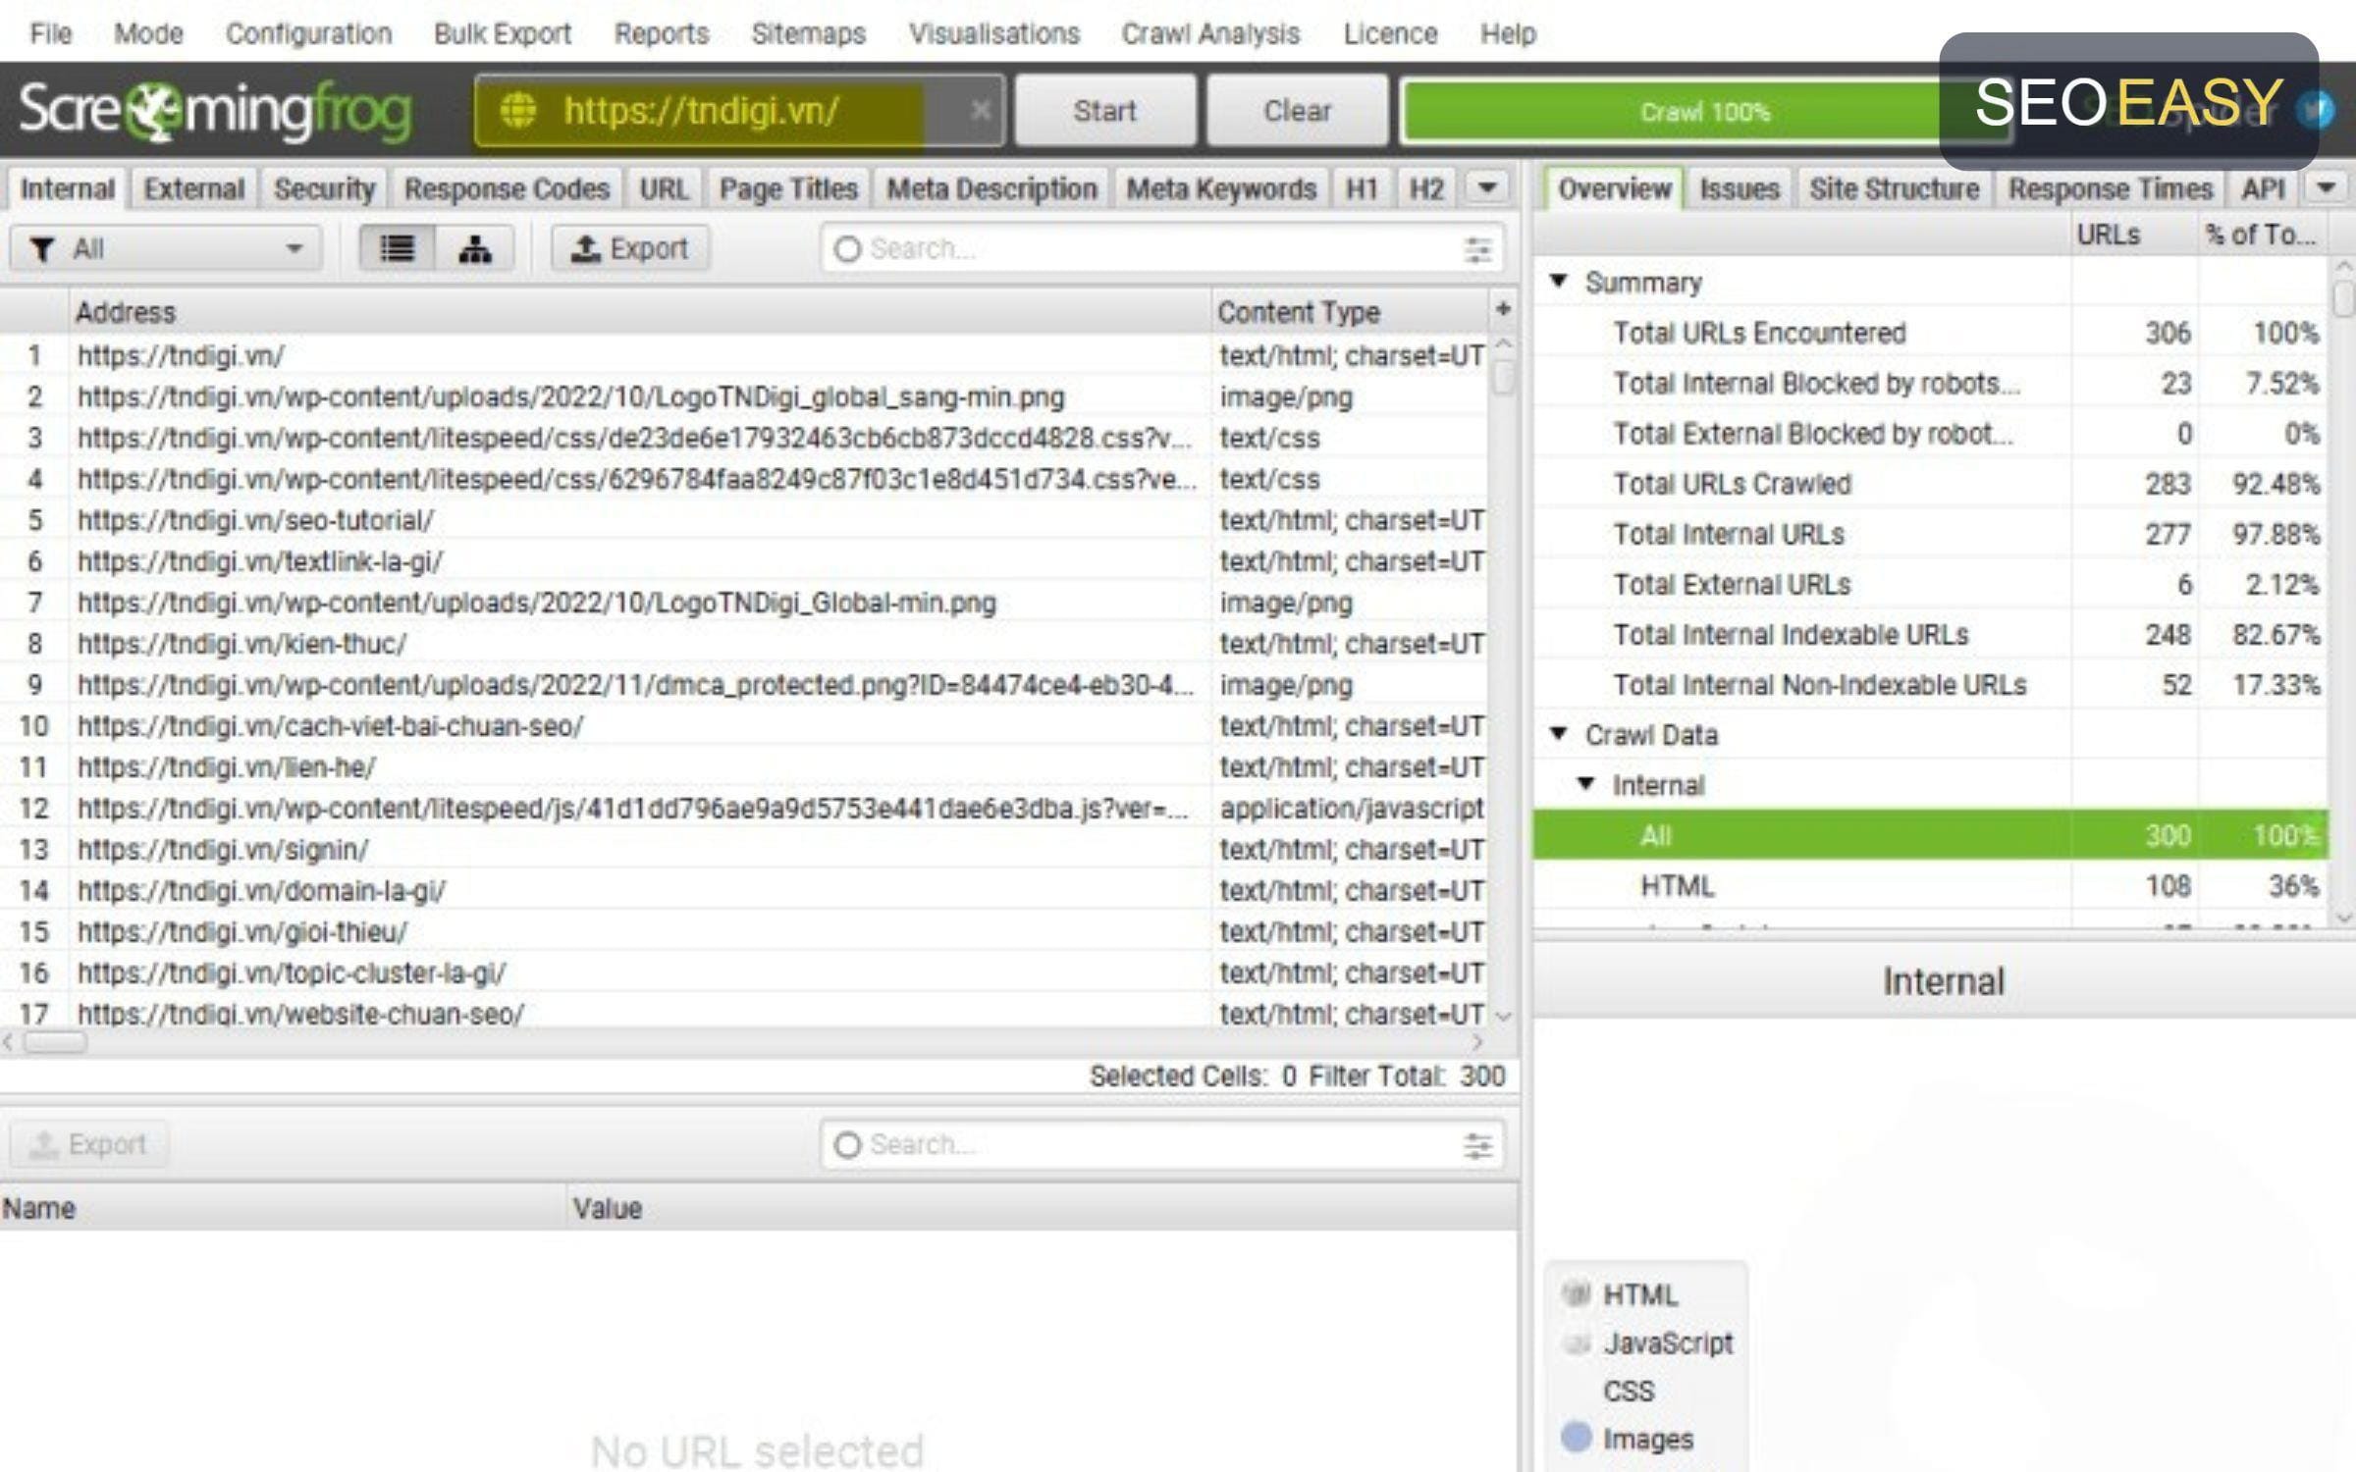Open the Meta Description tab
The image size is (2356, 1472).
tap(991, 188)
